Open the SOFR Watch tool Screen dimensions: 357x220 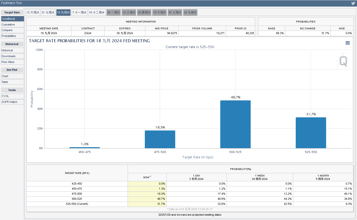[12, 102]
